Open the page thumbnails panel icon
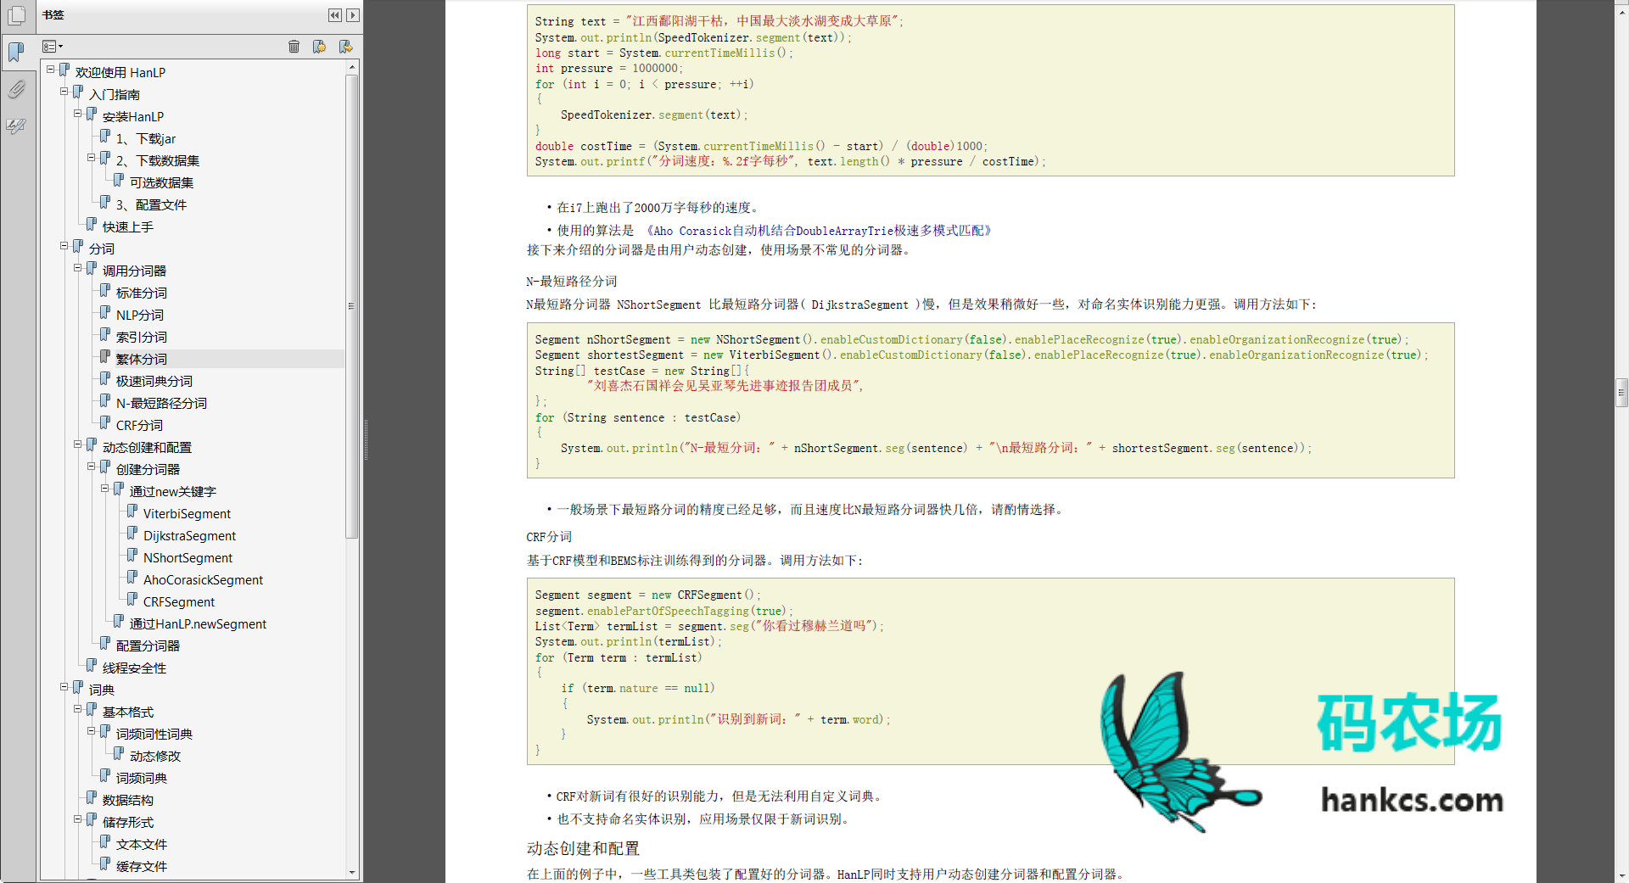1629x883 pixels. point(16,14)
